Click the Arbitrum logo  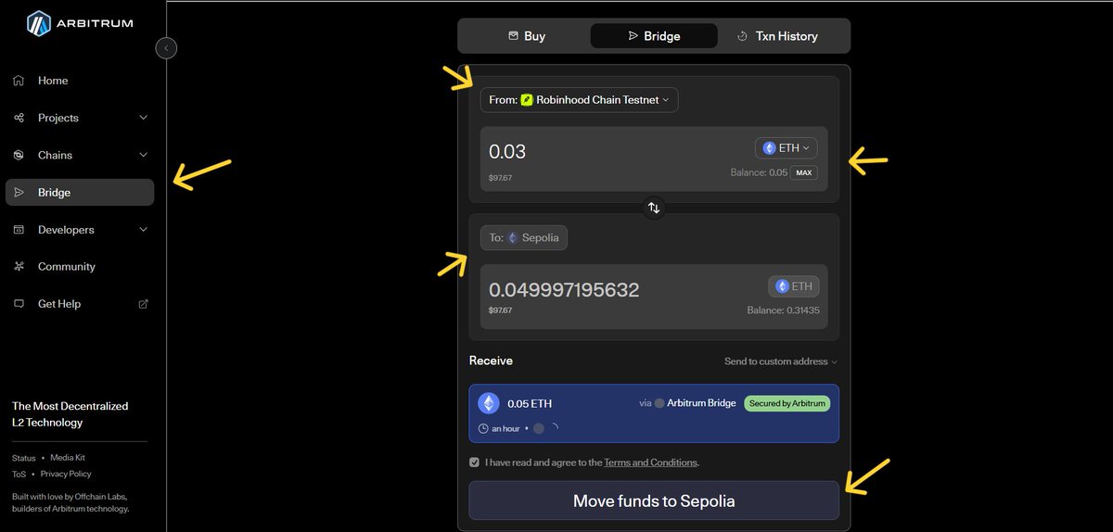click(x=80, y=22)
